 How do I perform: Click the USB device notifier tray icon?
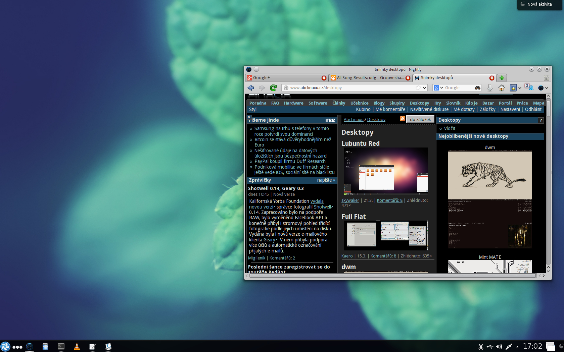pyautogui.click(x=490, y=347)
